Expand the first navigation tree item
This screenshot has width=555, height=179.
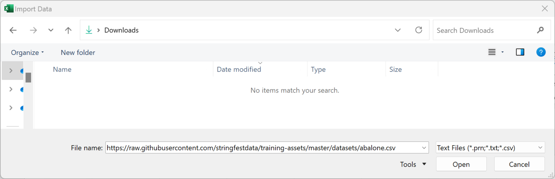pos(11,71)
